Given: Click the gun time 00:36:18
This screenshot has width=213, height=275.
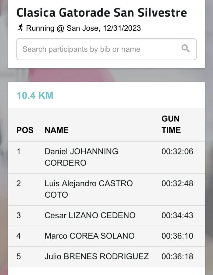Looking at the screenshot, I should [x=177, y=256].
